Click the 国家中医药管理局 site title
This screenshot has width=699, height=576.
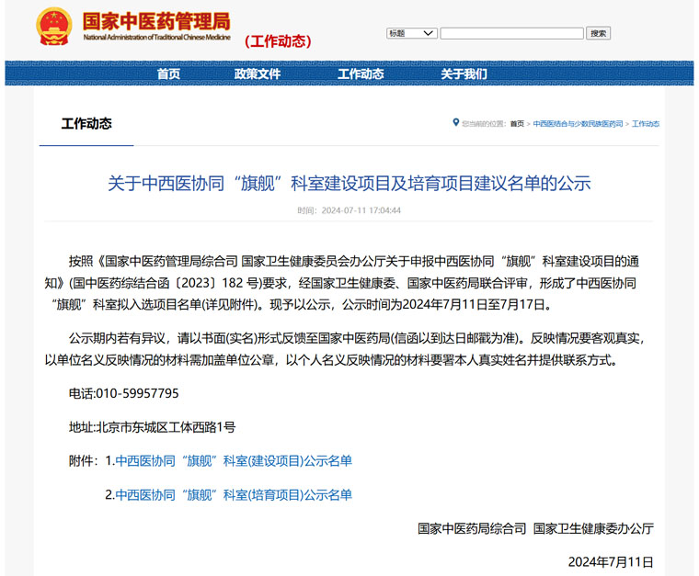[x=156, y=21]
